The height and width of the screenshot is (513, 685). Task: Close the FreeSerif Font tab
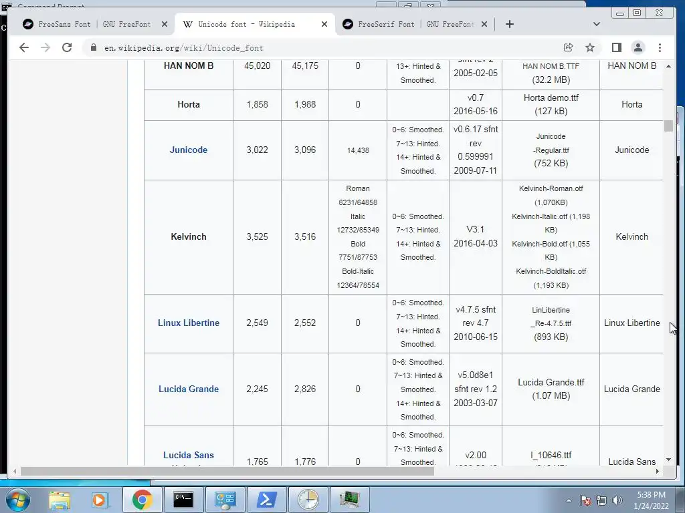(x=484, y=25)
